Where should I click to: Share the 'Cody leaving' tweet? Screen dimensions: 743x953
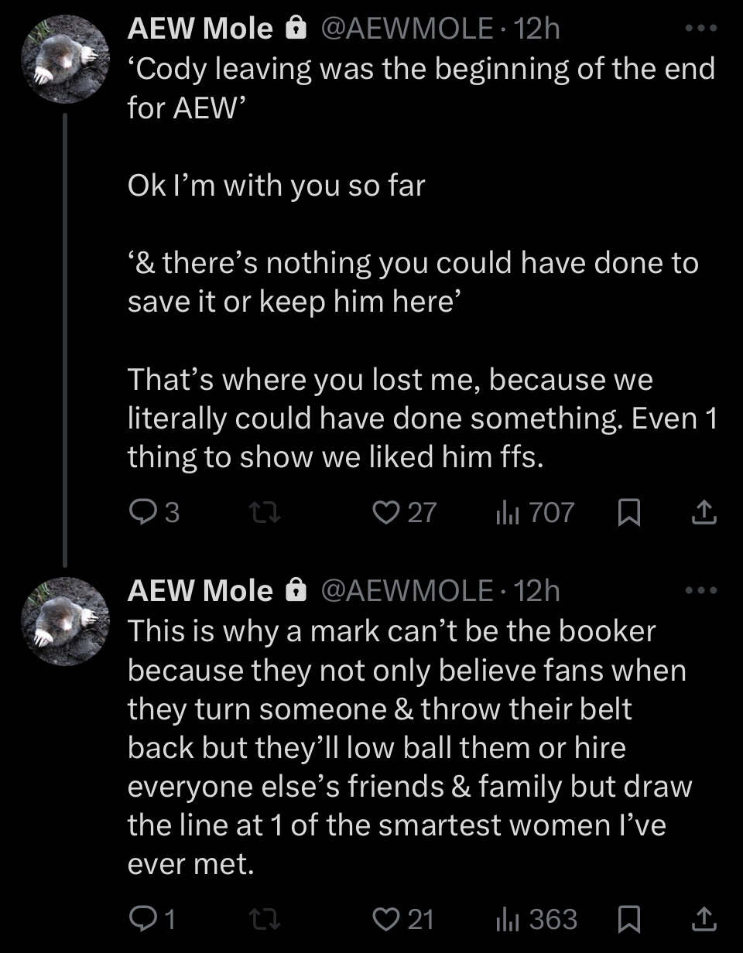tap(703, 513)
